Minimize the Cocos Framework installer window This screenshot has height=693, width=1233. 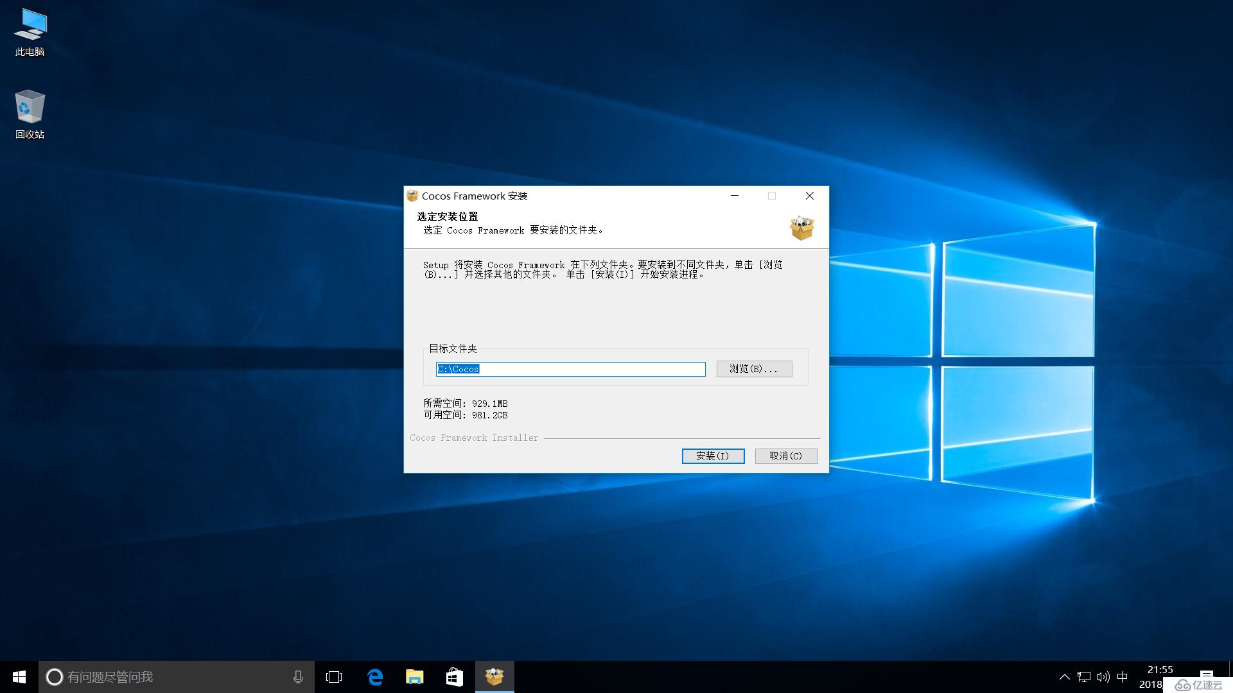[735, 196]
